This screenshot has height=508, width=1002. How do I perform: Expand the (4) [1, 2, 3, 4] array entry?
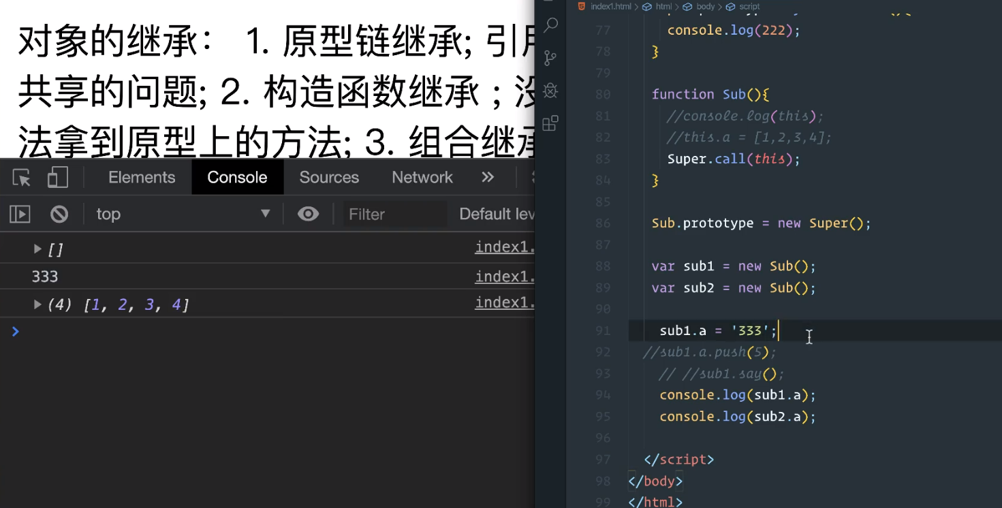pos(38,304)
